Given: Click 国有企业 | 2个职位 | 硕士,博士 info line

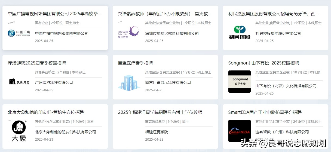Looking at the screenshot, I should [x=57, y=23].
